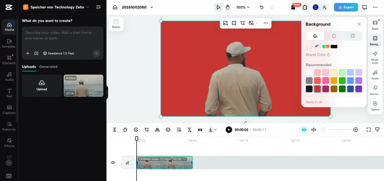Switch to the Uploads tab
Viewport: 384px width, 181px height.
point(29,67)
